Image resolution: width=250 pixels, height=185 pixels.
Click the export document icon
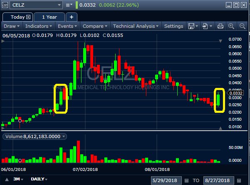pos(205,26)
